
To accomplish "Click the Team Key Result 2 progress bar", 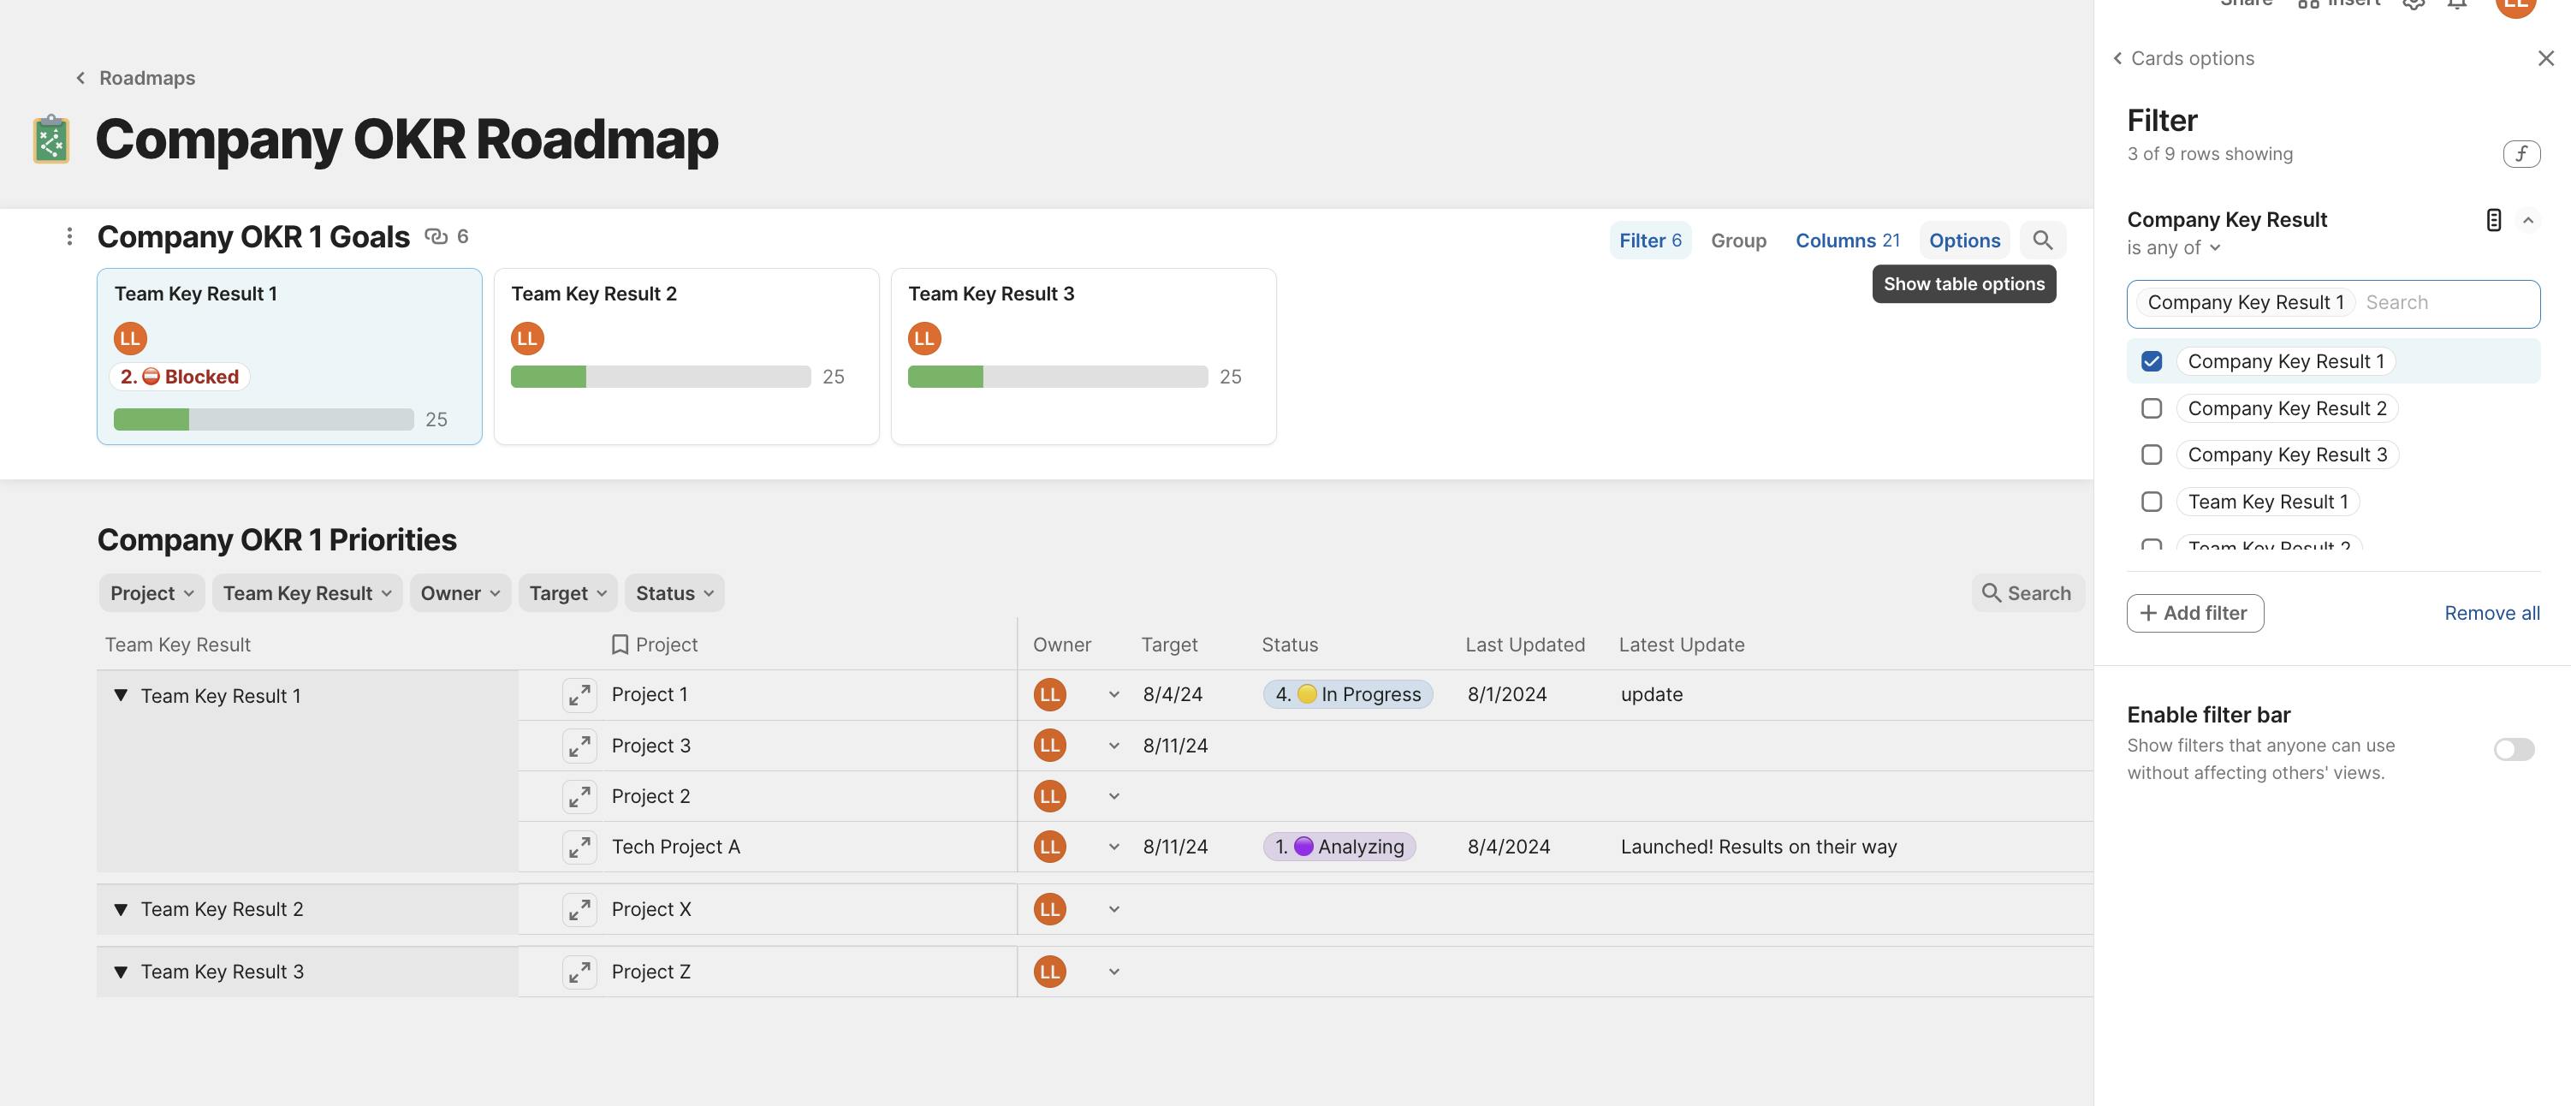I will point(660,377).
